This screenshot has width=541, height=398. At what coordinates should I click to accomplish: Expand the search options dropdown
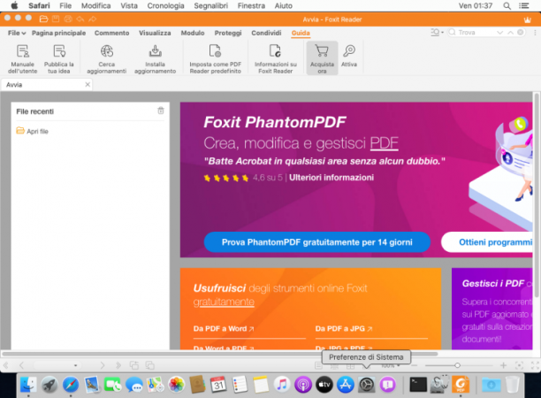pos(438,33)
